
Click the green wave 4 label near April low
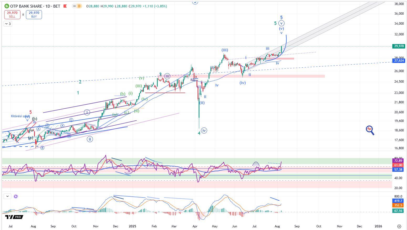(x=199, y=133)
